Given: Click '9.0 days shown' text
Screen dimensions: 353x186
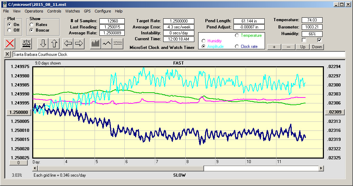Looking at the screenshot, I should click(48, 63).
